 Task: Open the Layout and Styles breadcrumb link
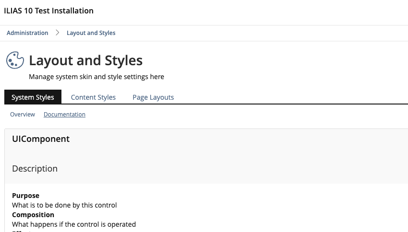click(x=91, y=33)
